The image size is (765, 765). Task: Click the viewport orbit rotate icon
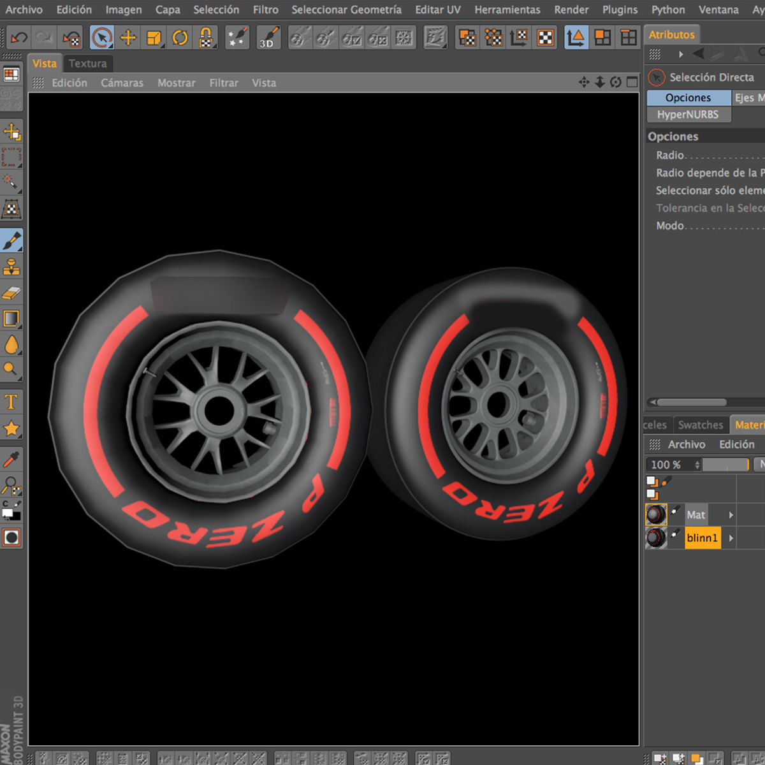point(616,82)
